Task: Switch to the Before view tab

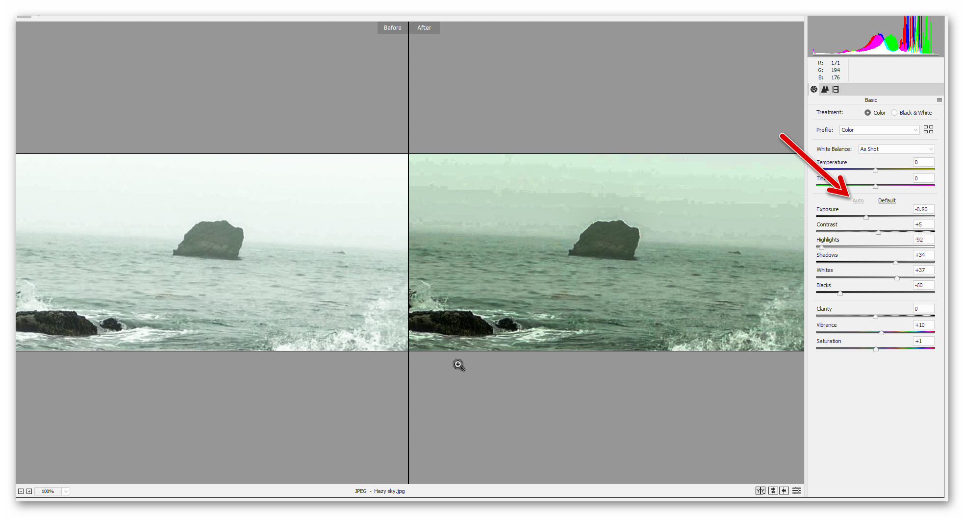Action: pos(392,27)
